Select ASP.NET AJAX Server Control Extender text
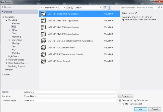 [x=66, y=54]
